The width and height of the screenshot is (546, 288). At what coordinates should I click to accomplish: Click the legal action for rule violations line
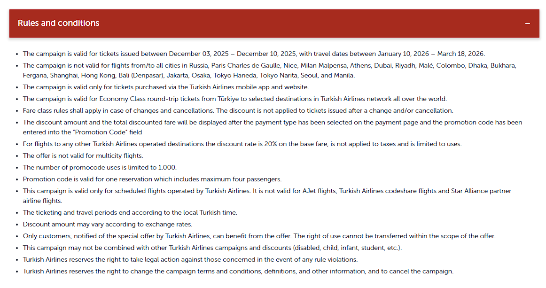click(x=190, y=259)
